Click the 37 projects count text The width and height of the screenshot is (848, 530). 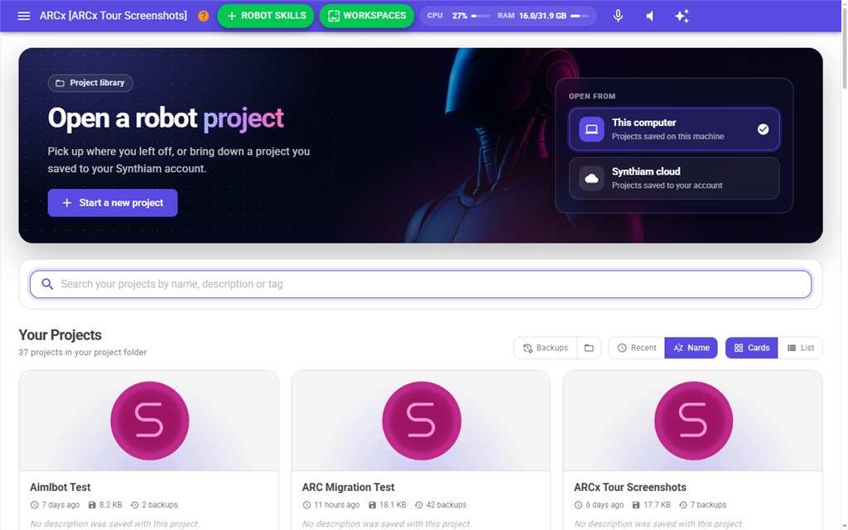point(82,352)
